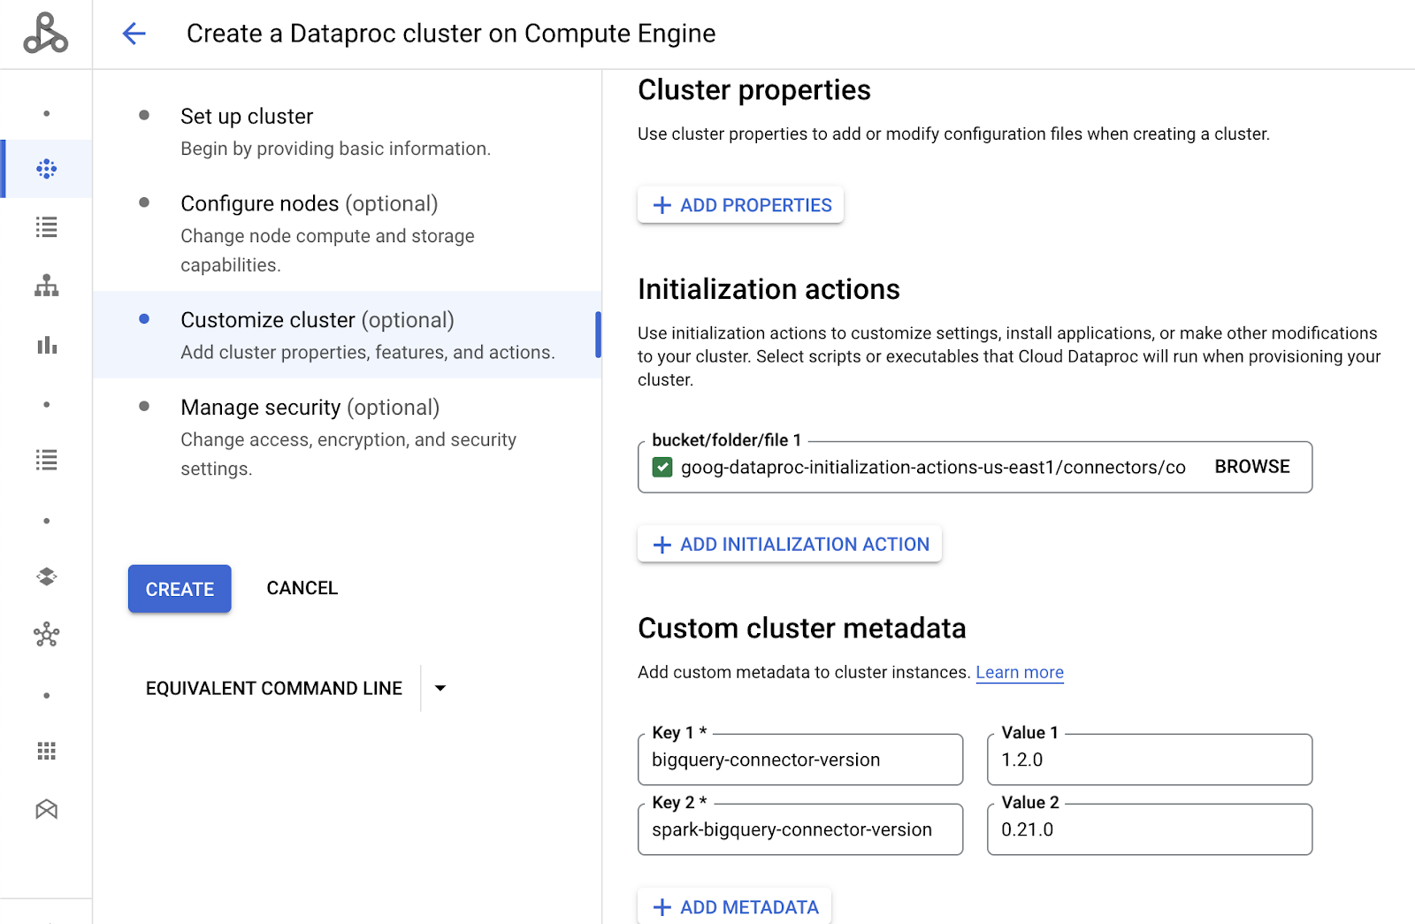Click the CREATE button
The height and width of the screenshot is (924, 1415).
tap(180, 589)
